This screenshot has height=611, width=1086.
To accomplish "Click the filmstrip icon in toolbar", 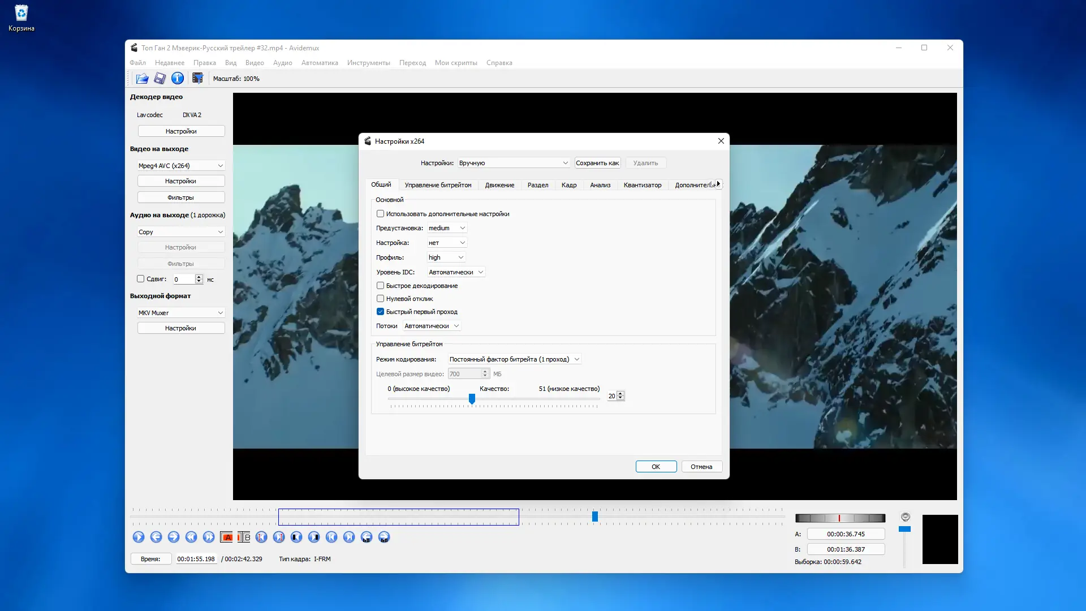I will pyautogui.click(x=197, y=79).
